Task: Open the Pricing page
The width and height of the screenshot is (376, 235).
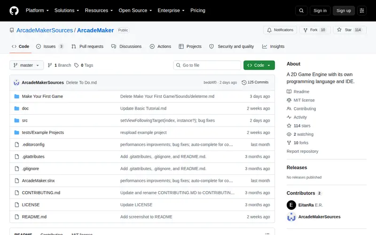Action: [197, 10]
